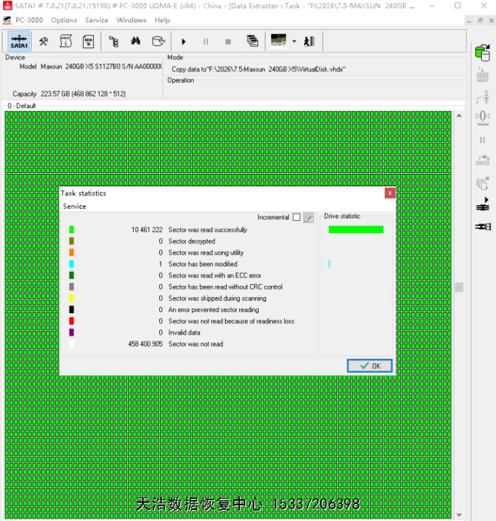Confirm dialog with OK button
This screenshot has height=521, width=496.
point(370,366)
